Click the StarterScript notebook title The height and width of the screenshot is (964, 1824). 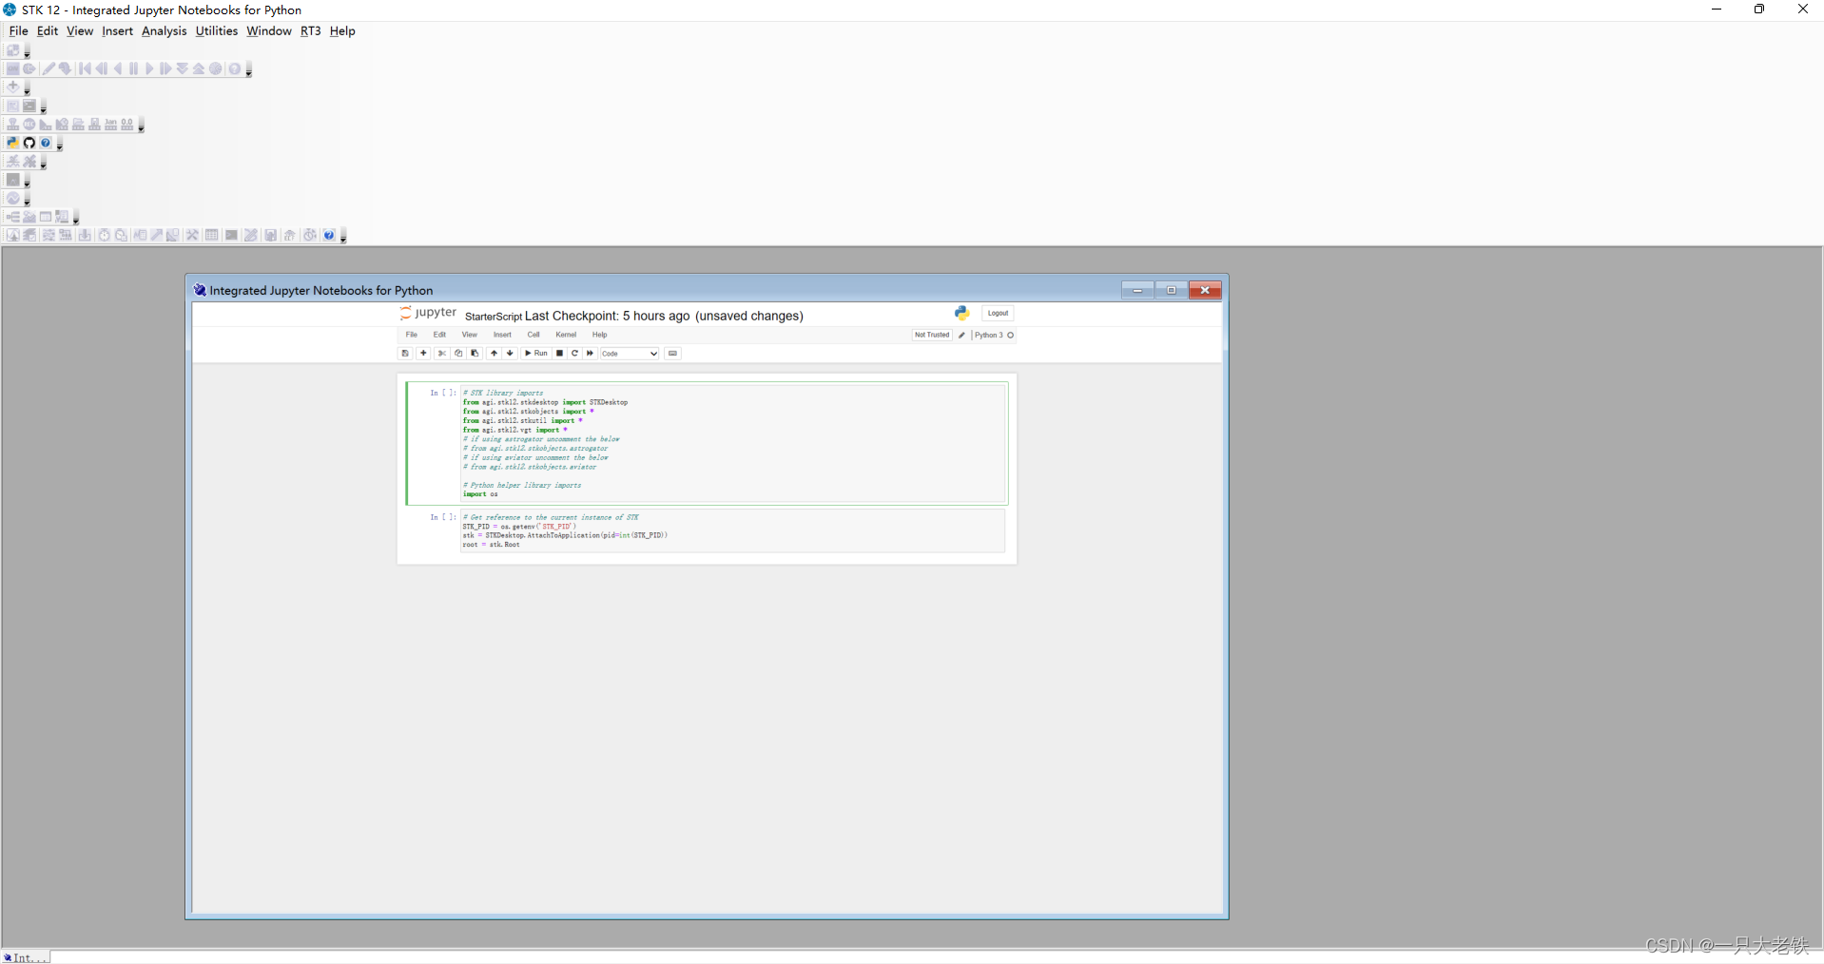494,317
